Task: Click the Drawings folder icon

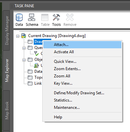Action: click(30, 42)
